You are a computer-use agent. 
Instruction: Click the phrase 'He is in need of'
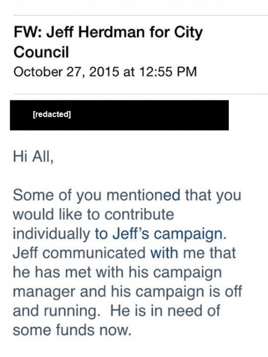tap(165, 311)
